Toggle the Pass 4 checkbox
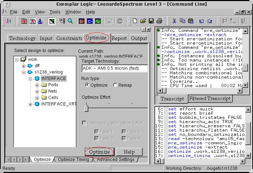The height and width of the screenshot is (173, 253). tap(124, 138)
